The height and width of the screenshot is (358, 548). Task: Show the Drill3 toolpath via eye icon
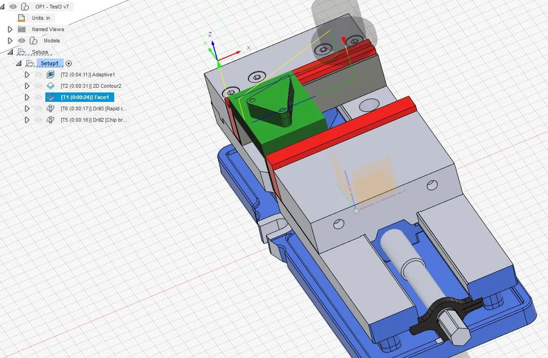pyautogui.click(x=39, y=108)
